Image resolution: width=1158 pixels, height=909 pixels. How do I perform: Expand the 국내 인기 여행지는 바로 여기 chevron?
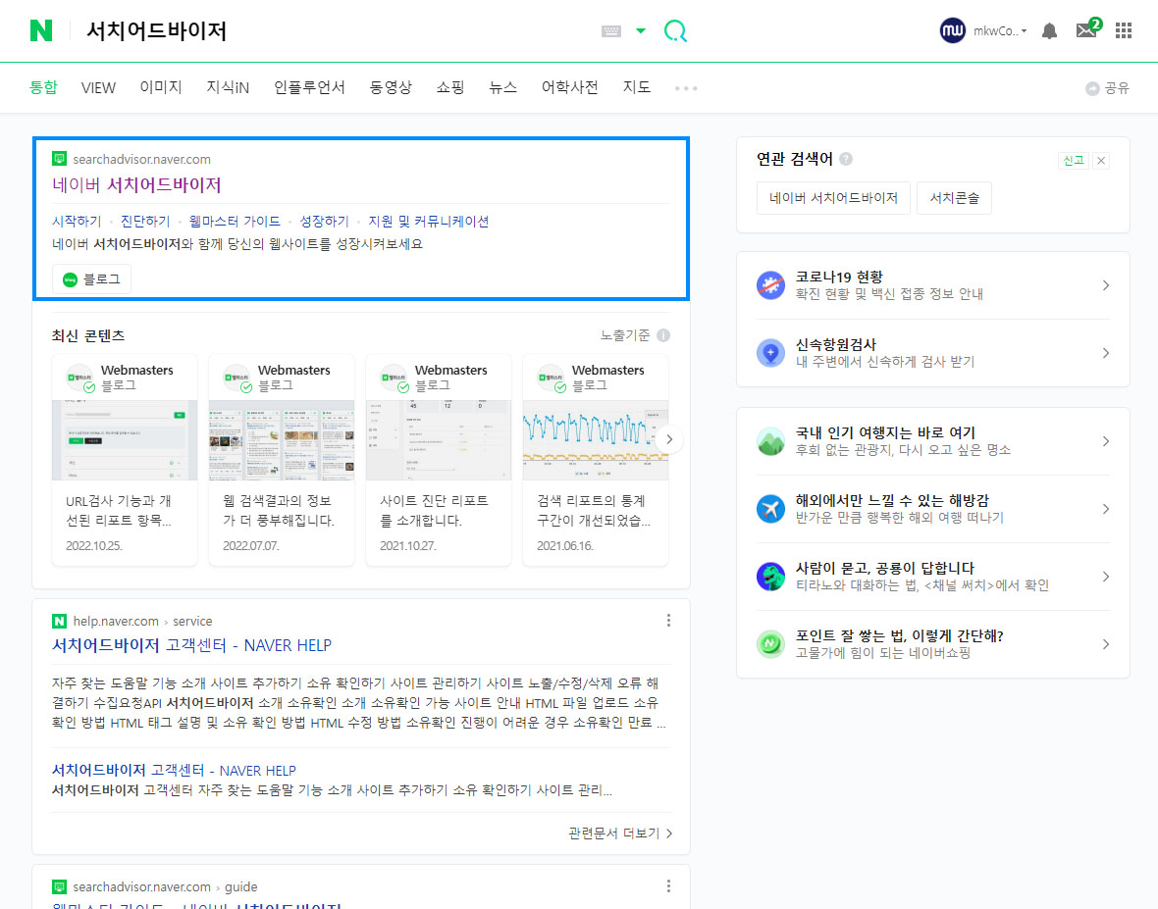(1106, 441)
